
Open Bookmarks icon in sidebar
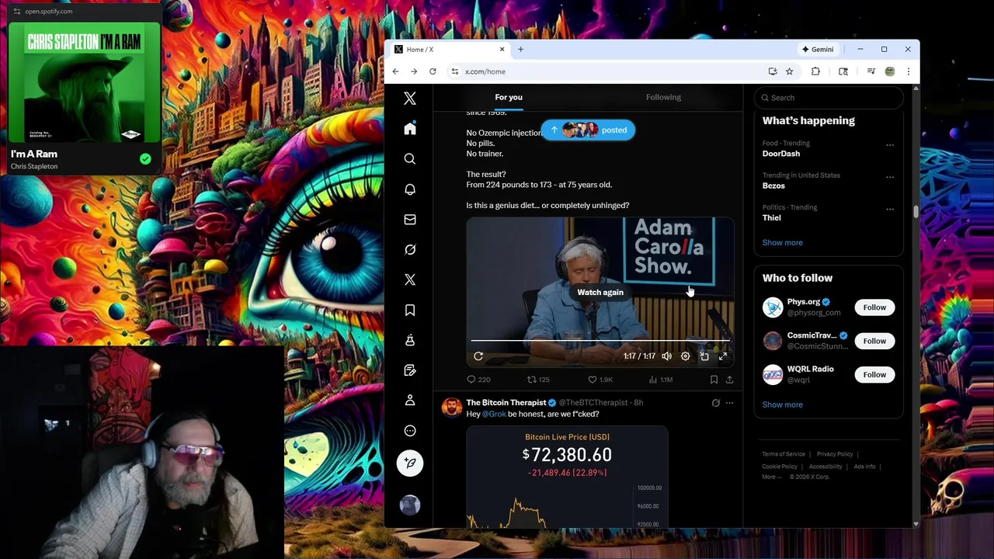pos(410,310)
